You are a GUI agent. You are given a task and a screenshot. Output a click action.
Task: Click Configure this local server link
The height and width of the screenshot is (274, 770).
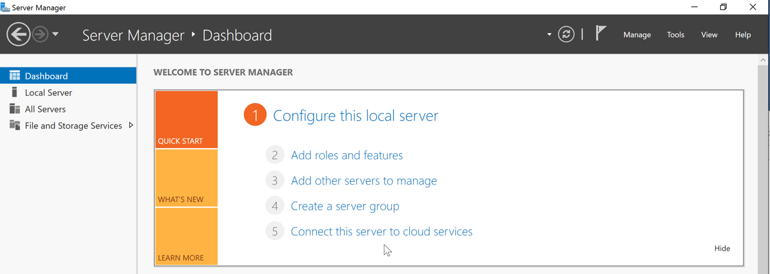coord(355,116)
